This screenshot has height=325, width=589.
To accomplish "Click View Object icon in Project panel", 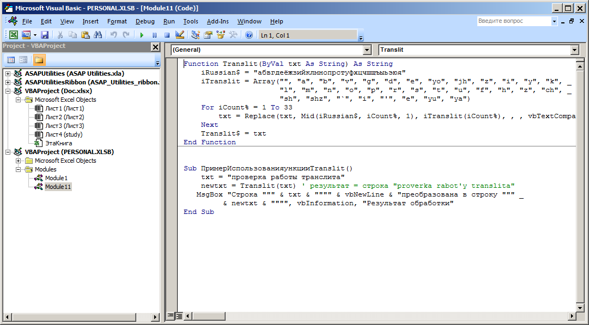I will (x=23, y=60).
